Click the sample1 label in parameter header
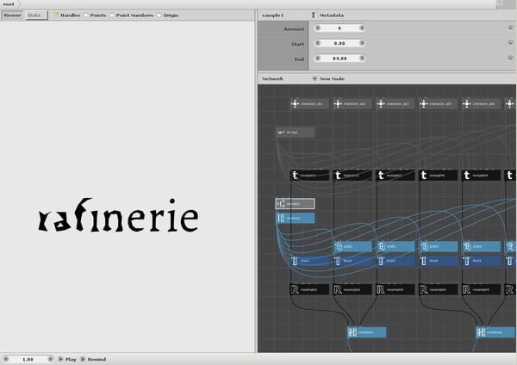 pos(272,15)
